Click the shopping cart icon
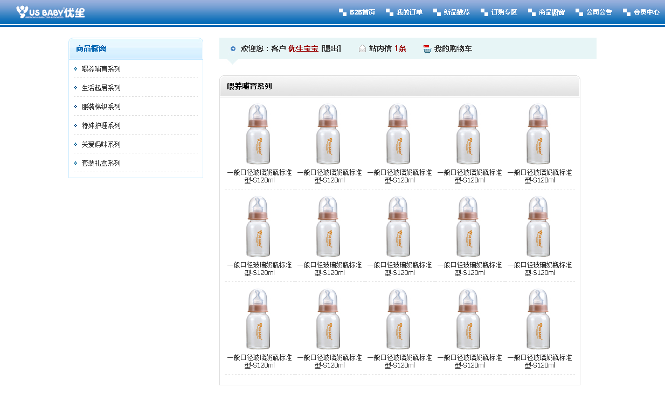665x395 pixels. (427, 49)
